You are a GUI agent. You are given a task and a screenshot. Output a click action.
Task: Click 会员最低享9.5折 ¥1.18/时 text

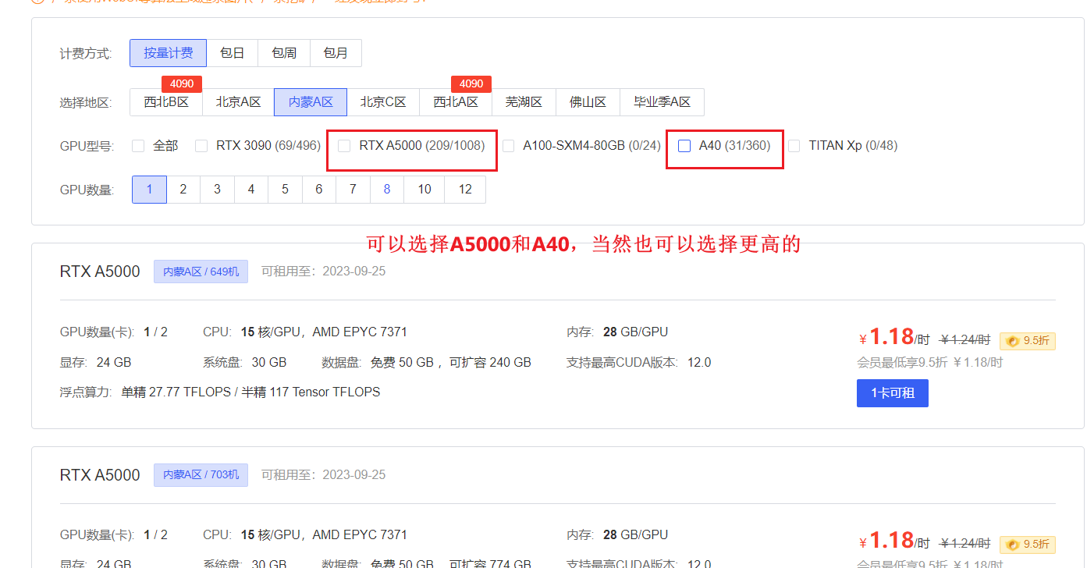point(929,363)
